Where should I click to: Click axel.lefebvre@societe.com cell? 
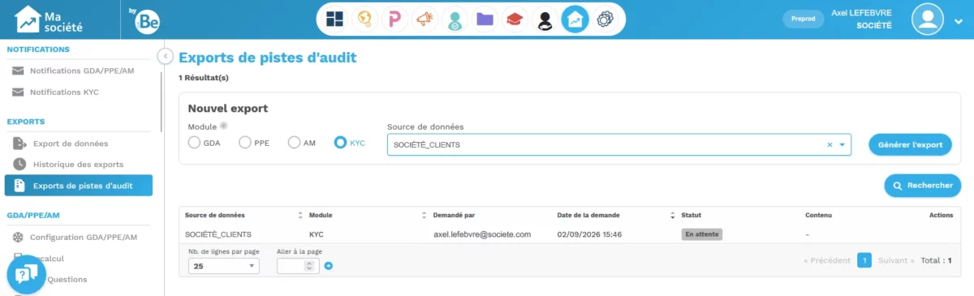[x=482, y=234]
